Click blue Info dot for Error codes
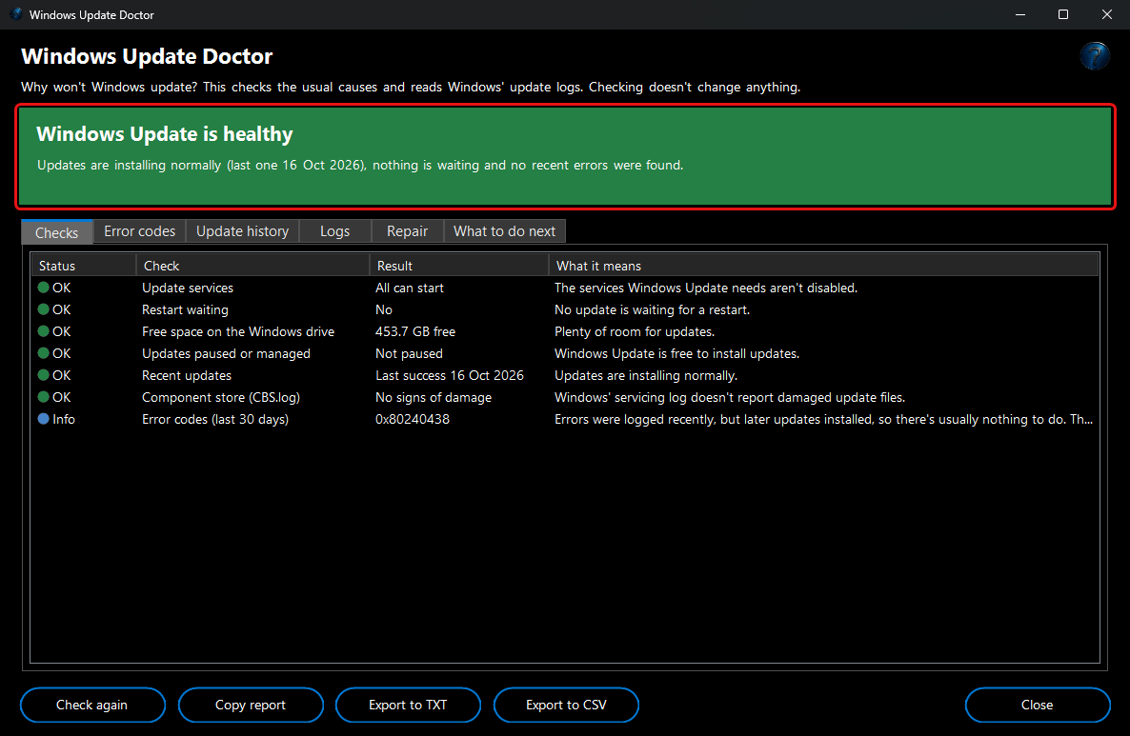Image resolution: width=1130 pixels, height=736 pixels. coord(43,419)
